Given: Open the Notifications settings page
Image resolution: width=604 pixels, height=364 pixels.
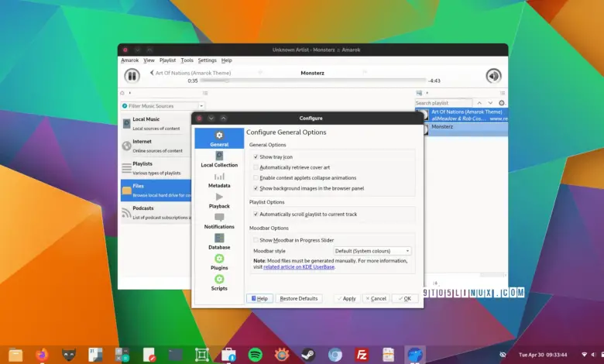Looking at the screenshot, I should point(219,221).
